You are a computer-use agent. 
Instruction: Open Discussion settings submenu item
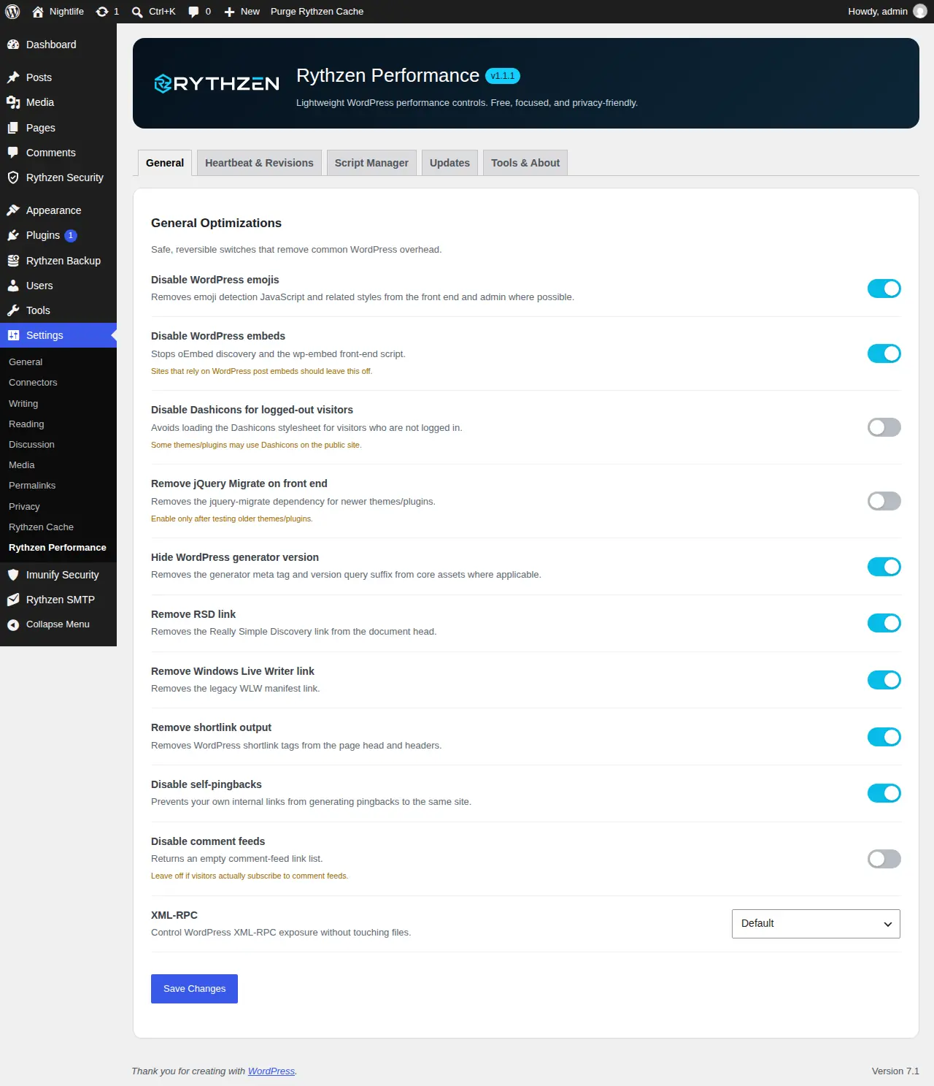[x=58, y=445]
